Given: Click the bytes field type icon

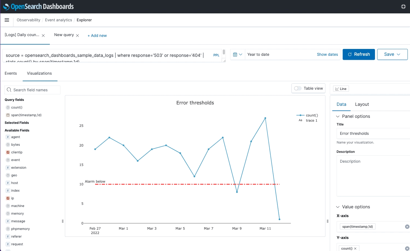Looking at the screenshot, I should click(x=8, y=145).
